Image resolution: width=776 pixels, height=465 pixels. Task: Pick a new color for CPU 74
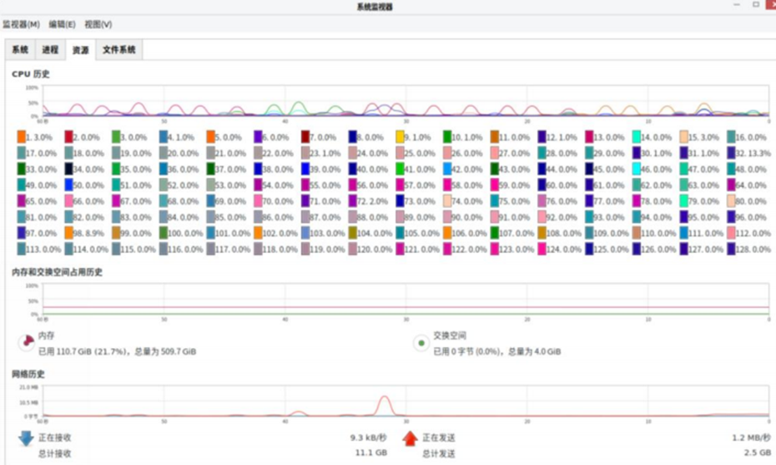(x=447, y=201)
